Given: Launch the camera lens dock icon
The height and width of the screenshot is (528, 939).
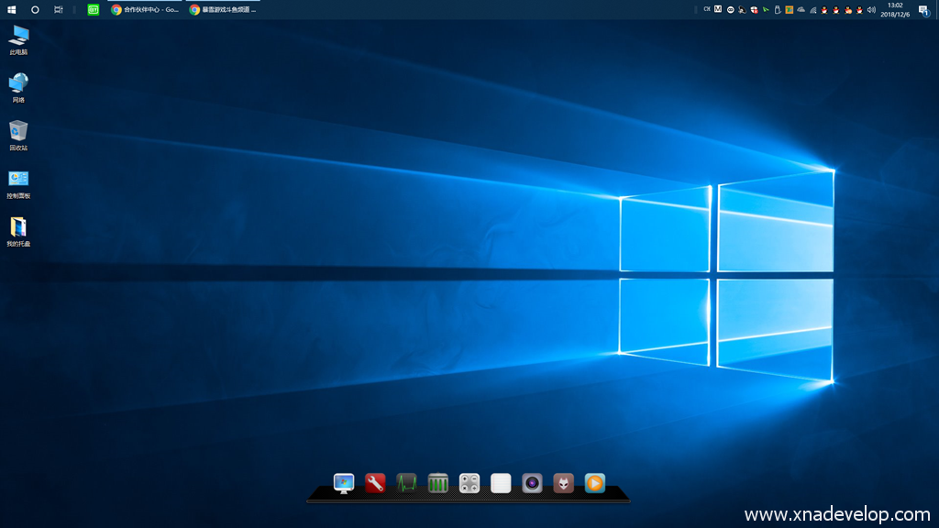Looking at the screenshot, I should (x=532, y=482).
